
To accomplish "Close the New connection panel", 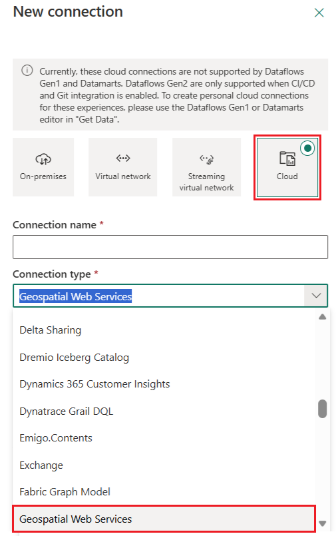I will (x=319, y=13).
